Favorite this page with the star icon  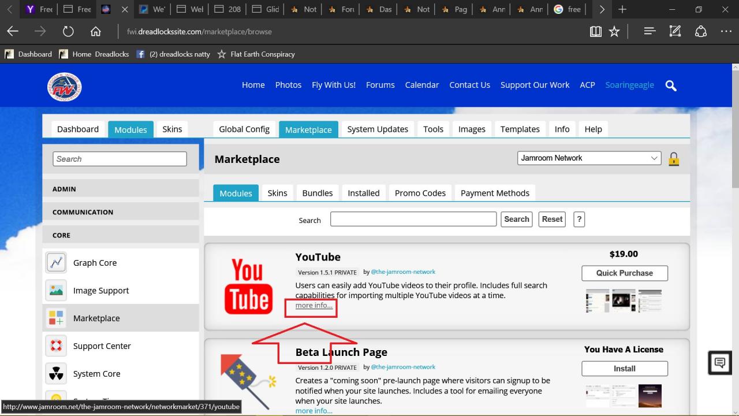tap(614, 32)
